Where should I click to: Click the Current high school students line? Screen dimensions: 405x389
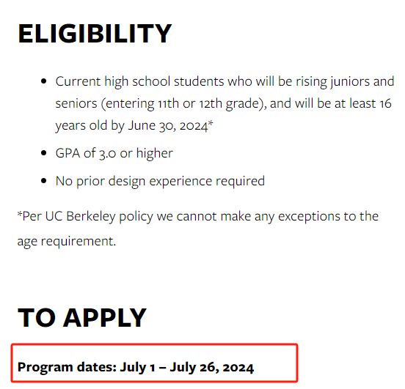[x=225, y=82]
